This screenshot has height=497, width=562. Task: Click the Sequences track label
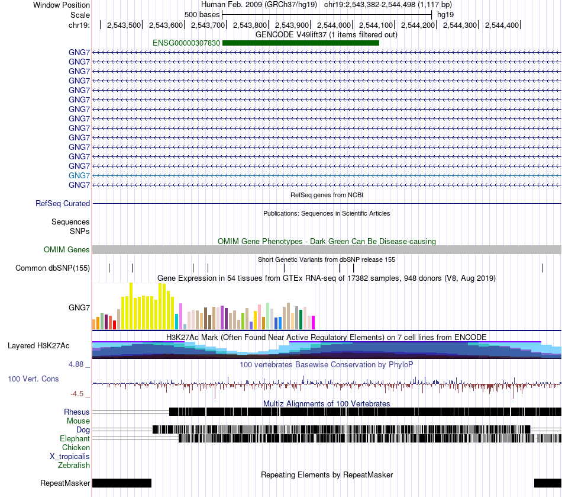click(70, 222)
